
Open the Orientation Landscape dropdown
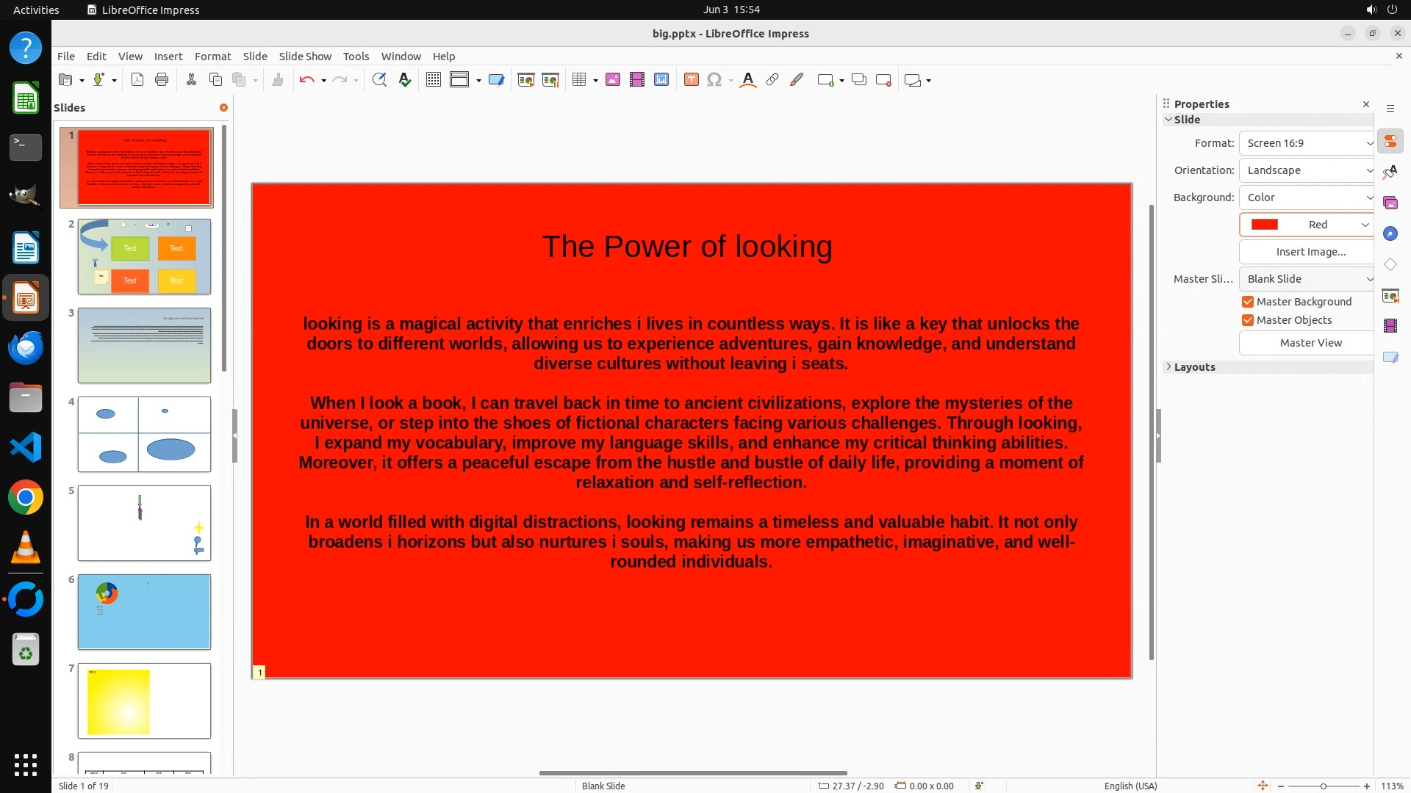click(x=1307, y=170)
